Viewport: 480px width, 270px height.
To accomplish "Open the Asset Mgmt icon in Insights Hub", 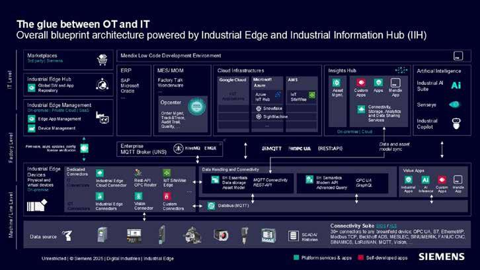I will 337,83.
